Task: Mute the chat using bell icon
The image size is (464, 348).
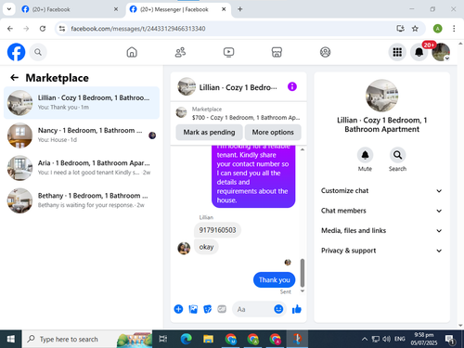Action: pyautogui.click(x=365, y=155)
